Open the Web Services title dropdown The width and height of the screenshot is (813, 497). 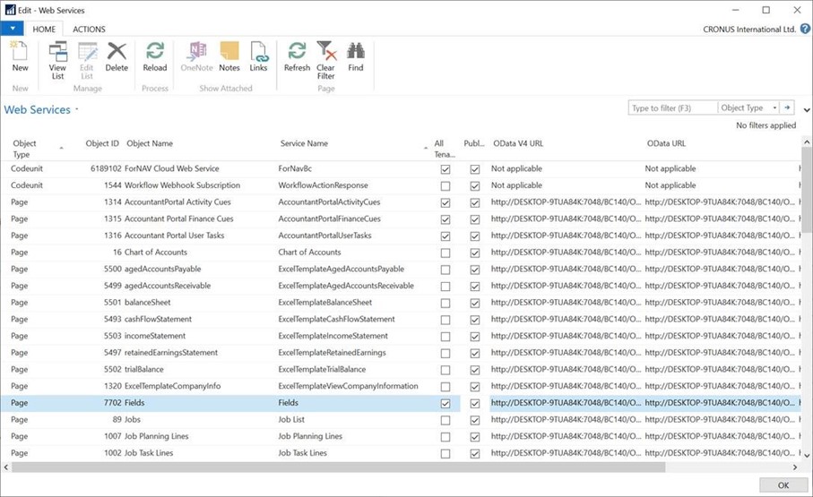(77, 109)
